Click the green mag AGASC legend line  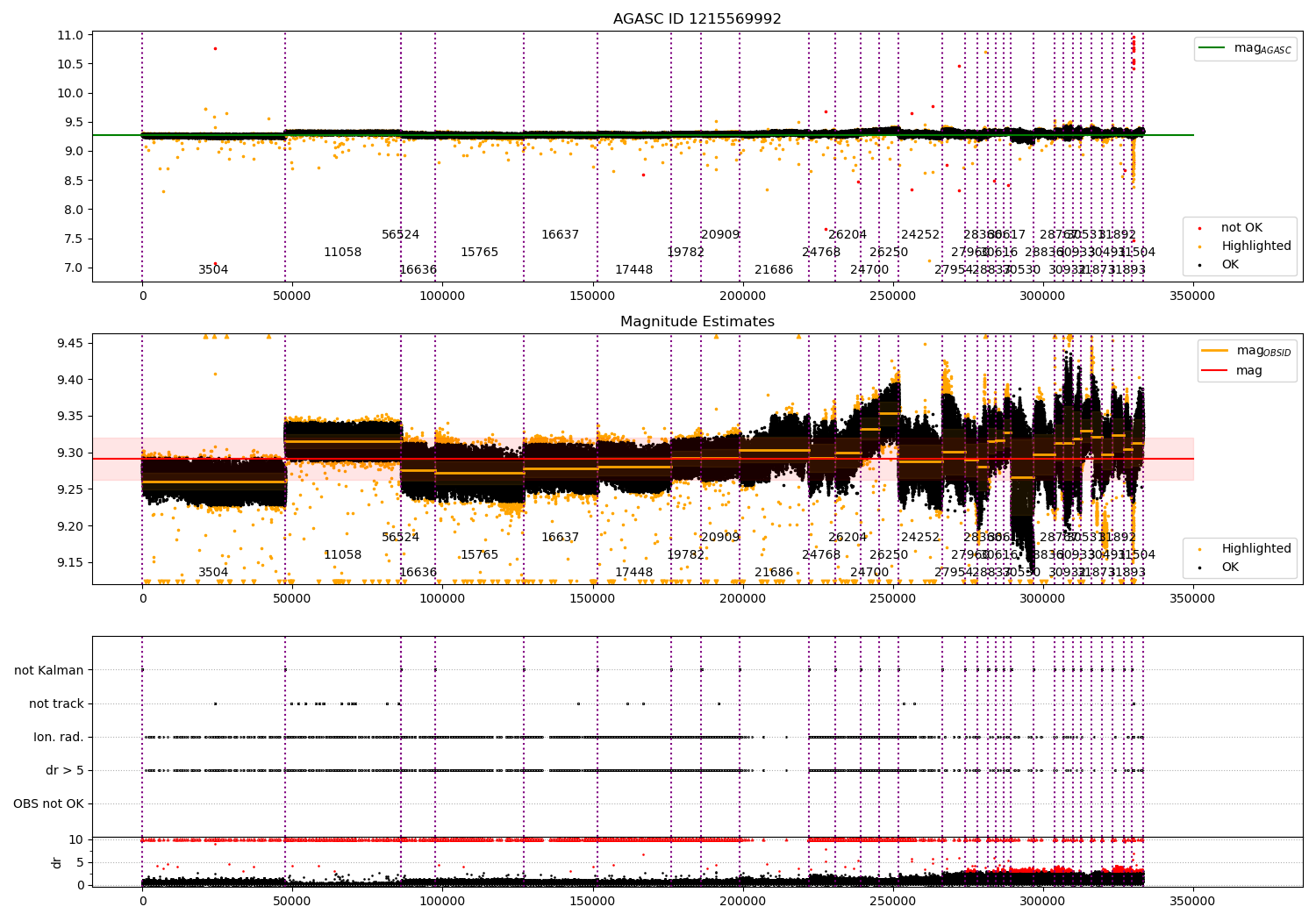click(x=1212, y=48)
